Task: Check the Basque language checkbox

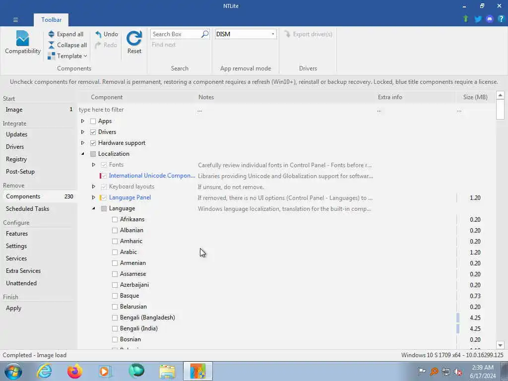Action: pos(115,296)
